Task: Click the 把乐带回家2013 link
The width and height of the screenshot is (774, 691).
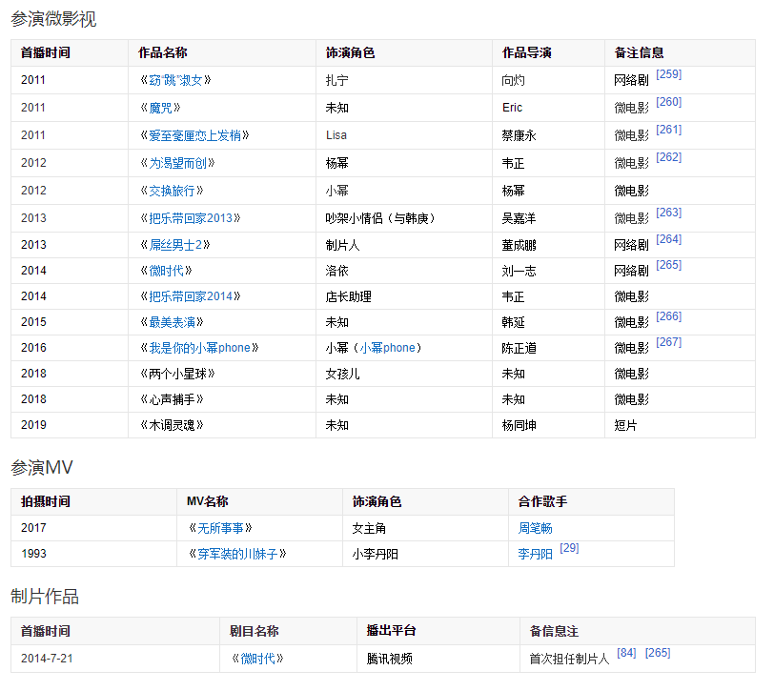Action: [x=190, y=218]
